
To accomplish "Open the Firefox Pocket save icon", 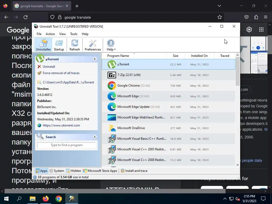I will click(246, 17).
